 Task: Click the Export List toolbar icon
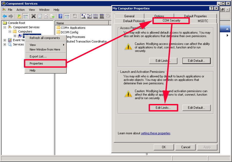point(52,16)
